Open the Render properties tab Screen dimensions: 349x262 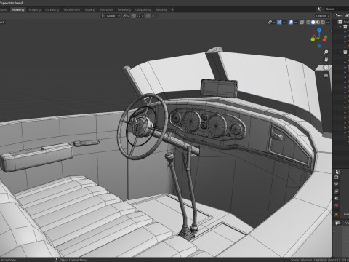(x=337, y=178)
